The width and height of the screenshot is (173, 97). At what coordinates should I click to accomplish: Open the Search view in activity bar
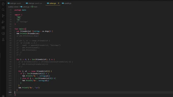click(3, 10)
